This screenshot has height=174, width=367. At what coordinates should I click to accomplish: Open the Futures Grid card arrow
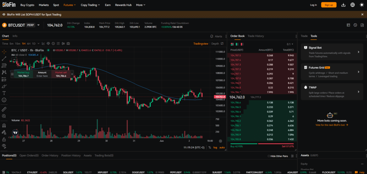click(x=358, y=72)
